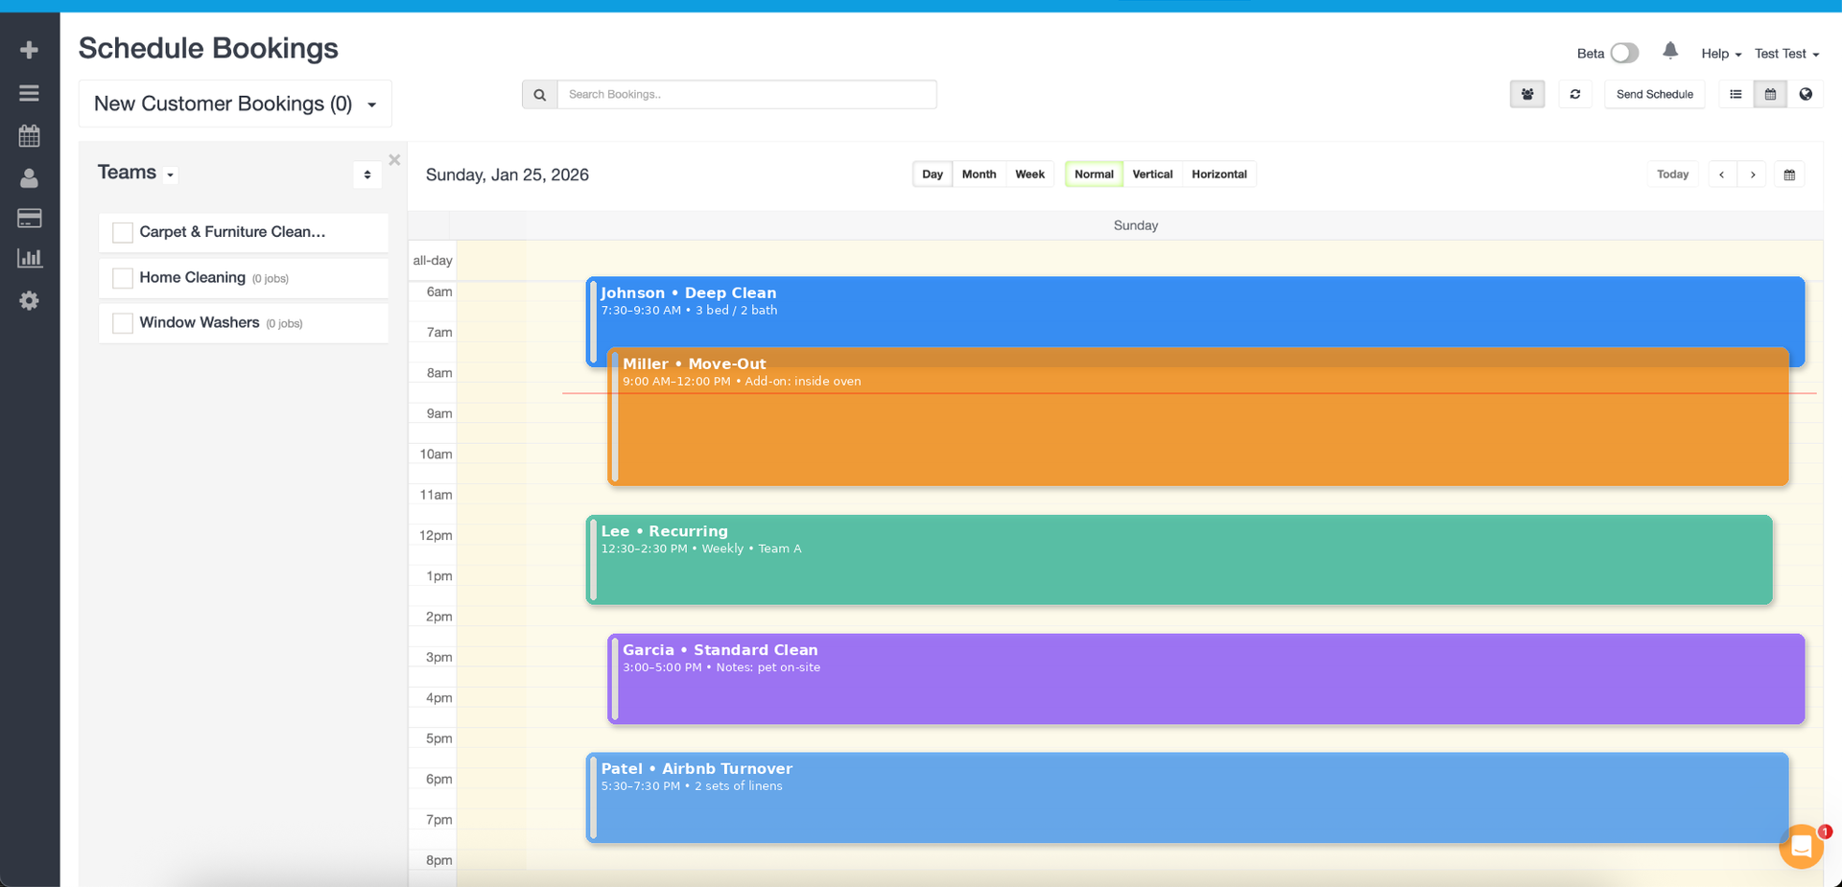The image size is (1842, 887).
Task: Select the Vertical layout tab
Action: pos(1151,174)
